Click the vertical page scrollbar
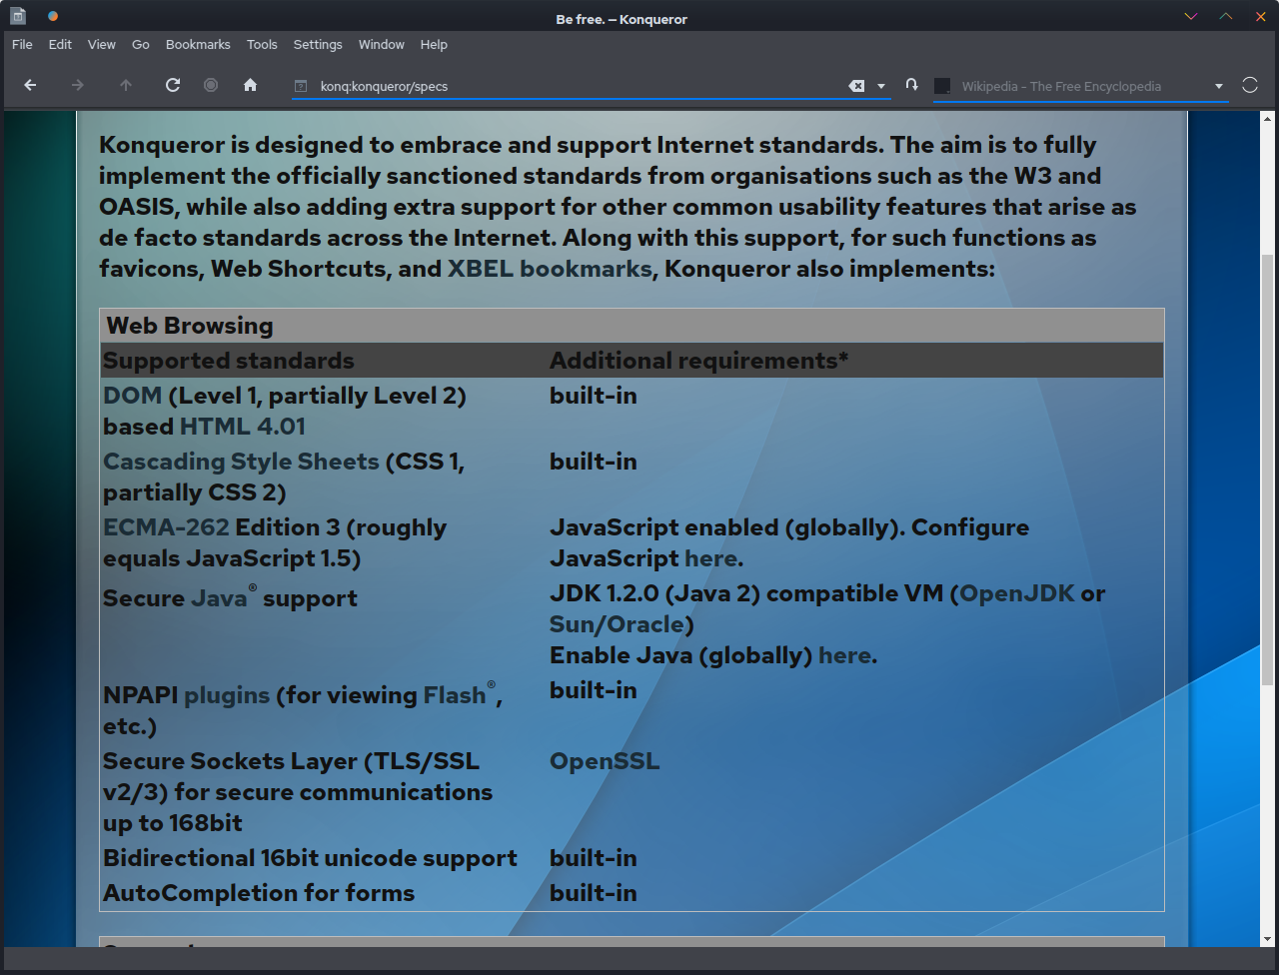 1268,470
